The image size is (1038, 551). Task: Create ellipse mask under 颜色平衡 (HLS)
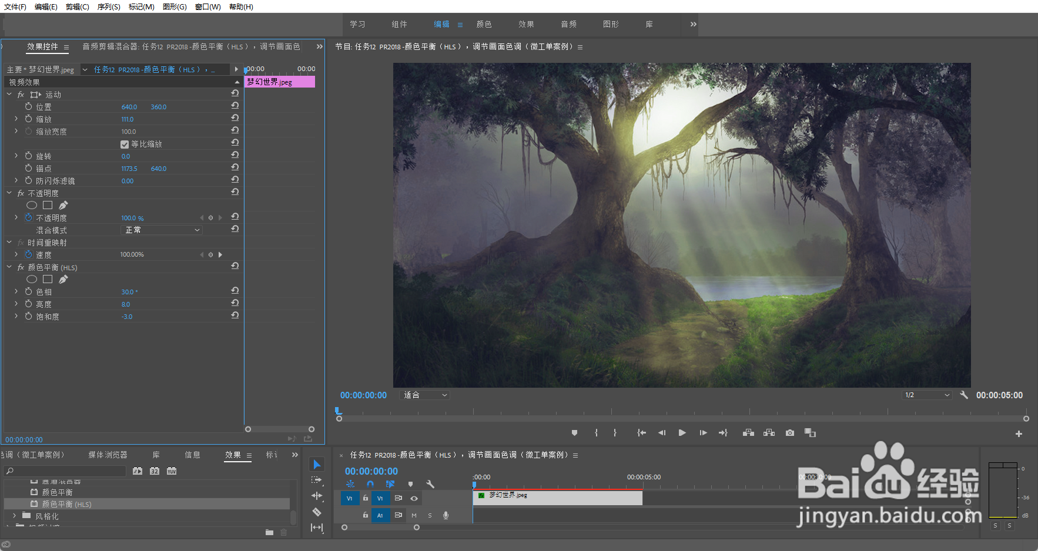coord(32,279)
